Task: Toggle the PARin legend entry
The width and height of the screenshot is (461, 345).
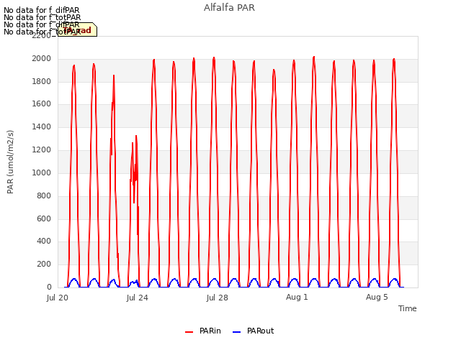Action: (203, 331)
